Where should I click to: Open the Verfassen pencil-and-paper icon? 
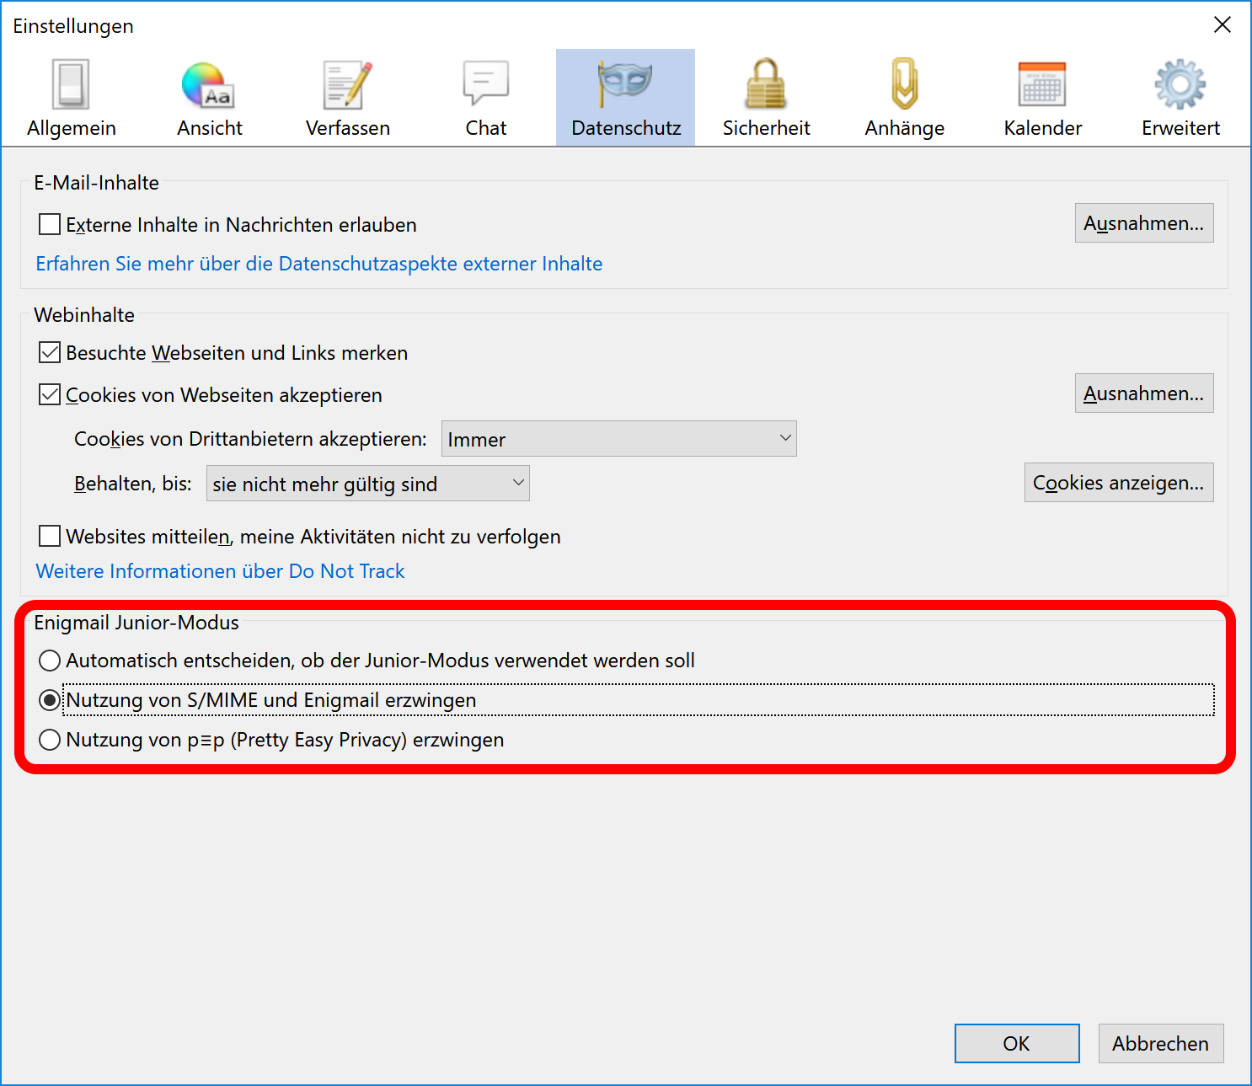(x=348, y=84)
